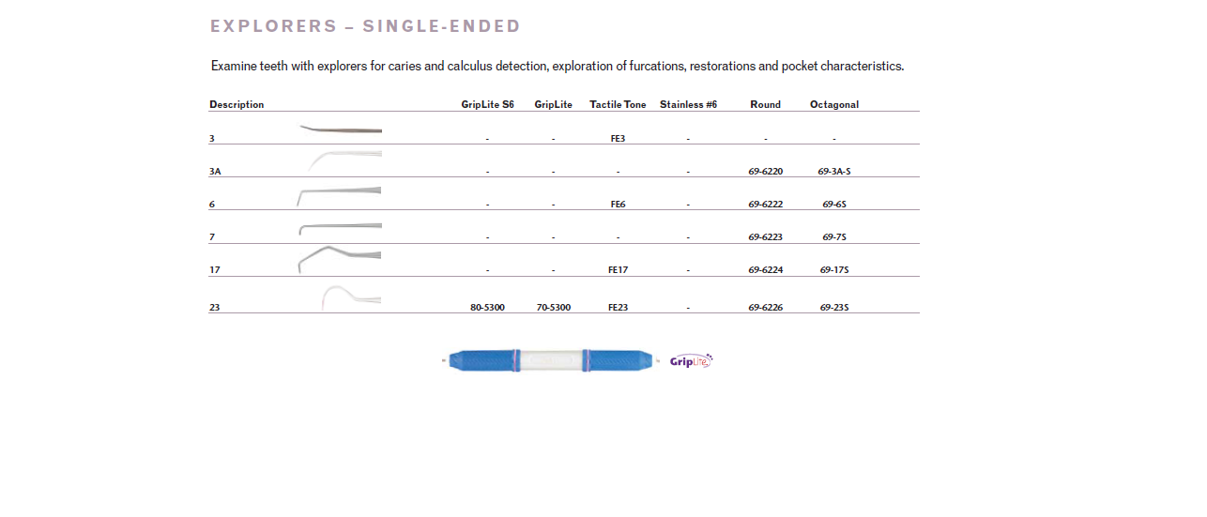Image resolution: width=1207 pixels, height=517 pixels.
Task: Click the explorer 3A instrument tip image
Action: (344, 160)
